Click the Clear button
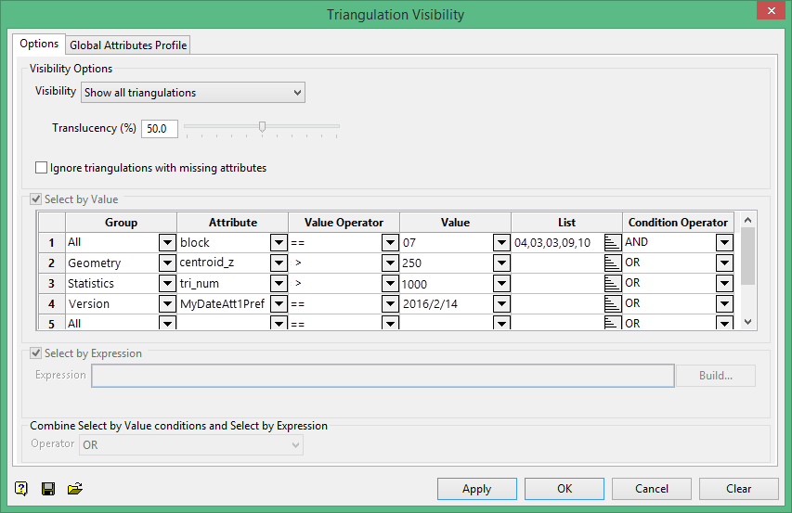 point(738,489)
